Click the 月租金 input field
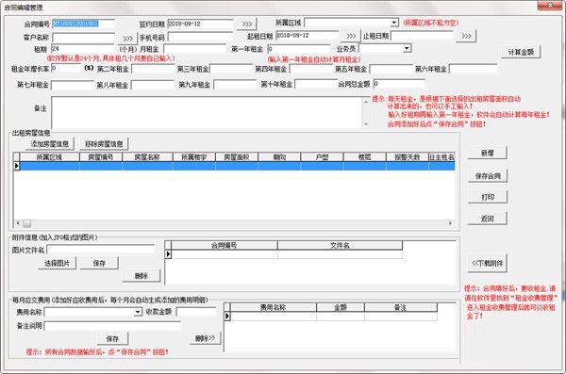 coord(195,49)
